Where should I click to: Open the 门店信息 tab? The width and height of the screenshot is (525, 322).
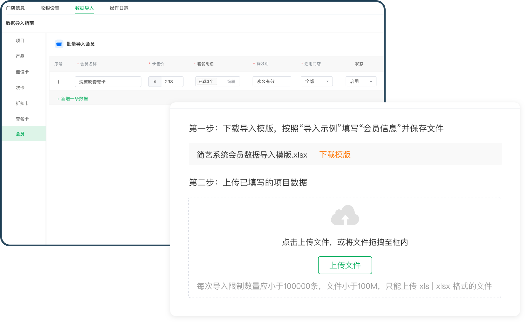[15, 8]
